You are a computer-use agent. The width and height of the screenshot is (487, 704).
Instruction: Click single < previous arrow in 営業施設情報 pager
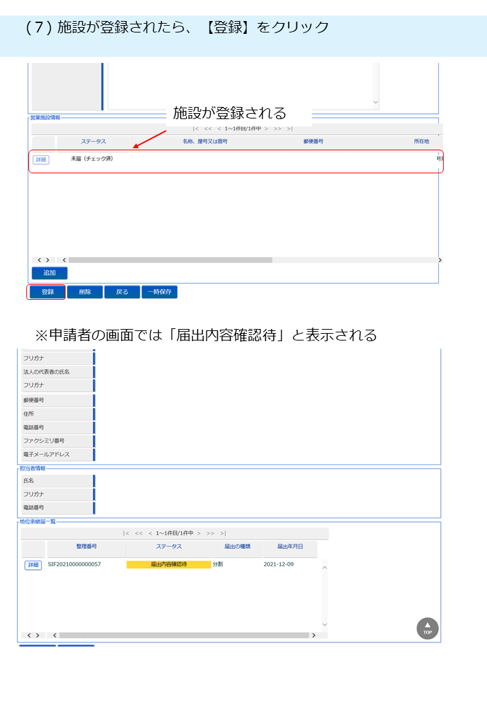[219, 129]
